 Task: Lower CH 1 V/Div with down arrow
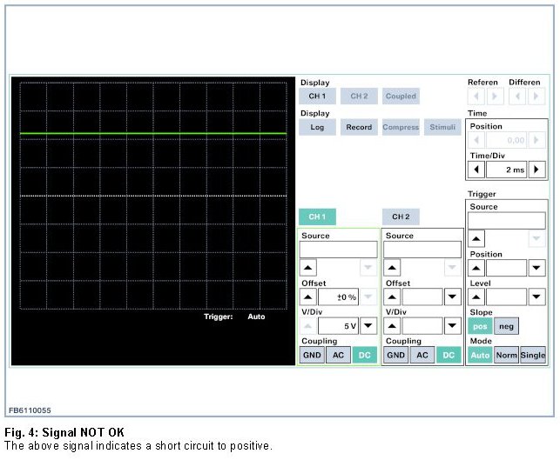[x=368, y=326]
